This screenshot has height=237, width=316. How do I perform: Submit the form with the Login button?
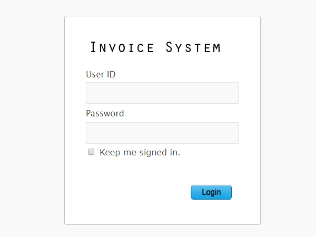211,192
